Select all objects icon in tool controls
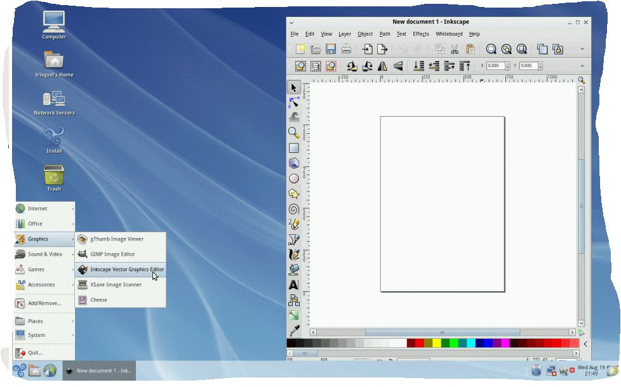Image resolution: width=621 pixels, height=387 pixels. click(300, 66)
